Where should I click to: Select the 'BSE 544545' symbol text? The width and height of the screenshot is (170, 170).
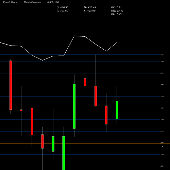point(53,2)
